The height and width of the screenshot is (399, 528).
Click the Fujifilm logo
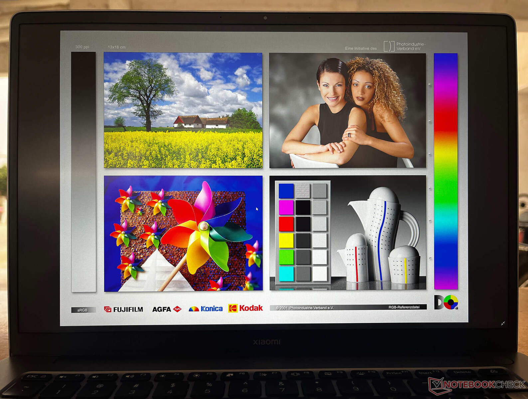pyautogui.click(x=123, y=309)
